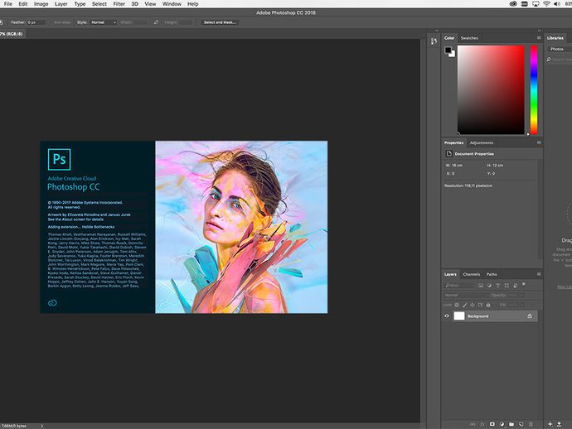Image resolution: width=572 pixels, height=429 pixels.
Task: Click the Resolution value text
Action: click(468, 186)
